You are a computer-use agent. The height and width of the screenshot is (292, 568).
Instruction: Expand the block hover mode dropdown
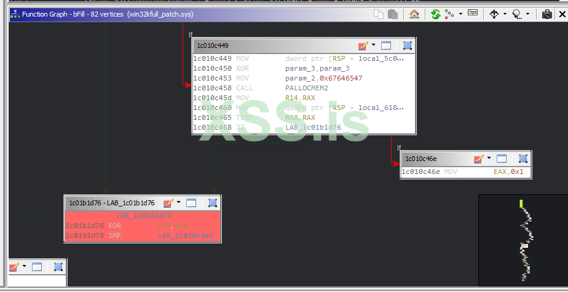(505, 15)
